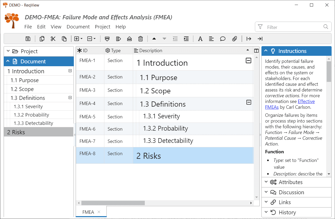This screenshot has height=219, width=335.
Task: Collapse the Document pane header
Action: point(39,62)
